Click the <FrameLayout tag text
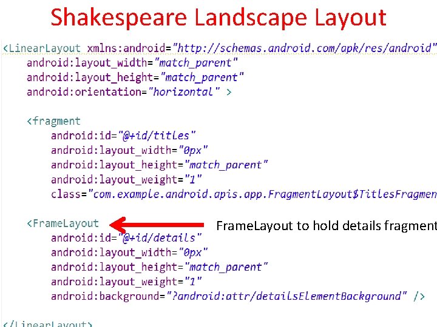The height and width of the screenshot is (327, 437). pos(63,223)
